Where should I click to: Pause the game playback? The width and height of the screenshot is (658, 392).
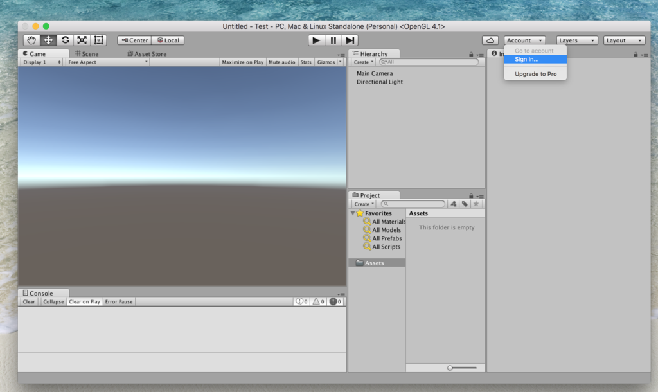coord(333,40)
